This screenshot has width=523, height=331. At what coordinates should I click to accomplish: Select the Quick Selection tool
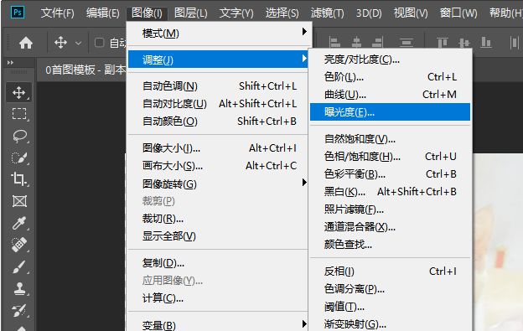pos(19,158)
